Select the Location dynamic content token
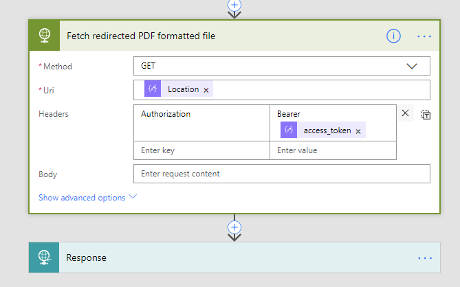 point(182,89)
